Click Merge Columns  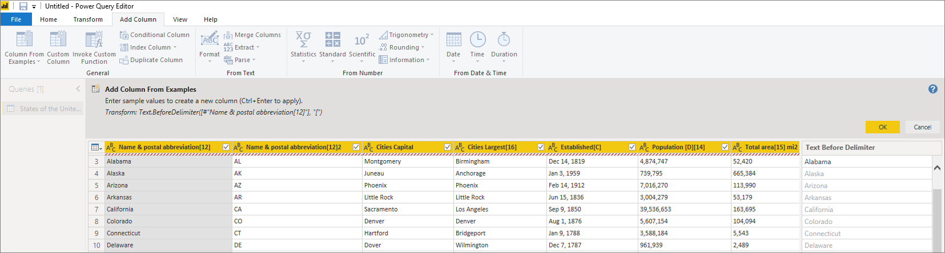[252, 35]
